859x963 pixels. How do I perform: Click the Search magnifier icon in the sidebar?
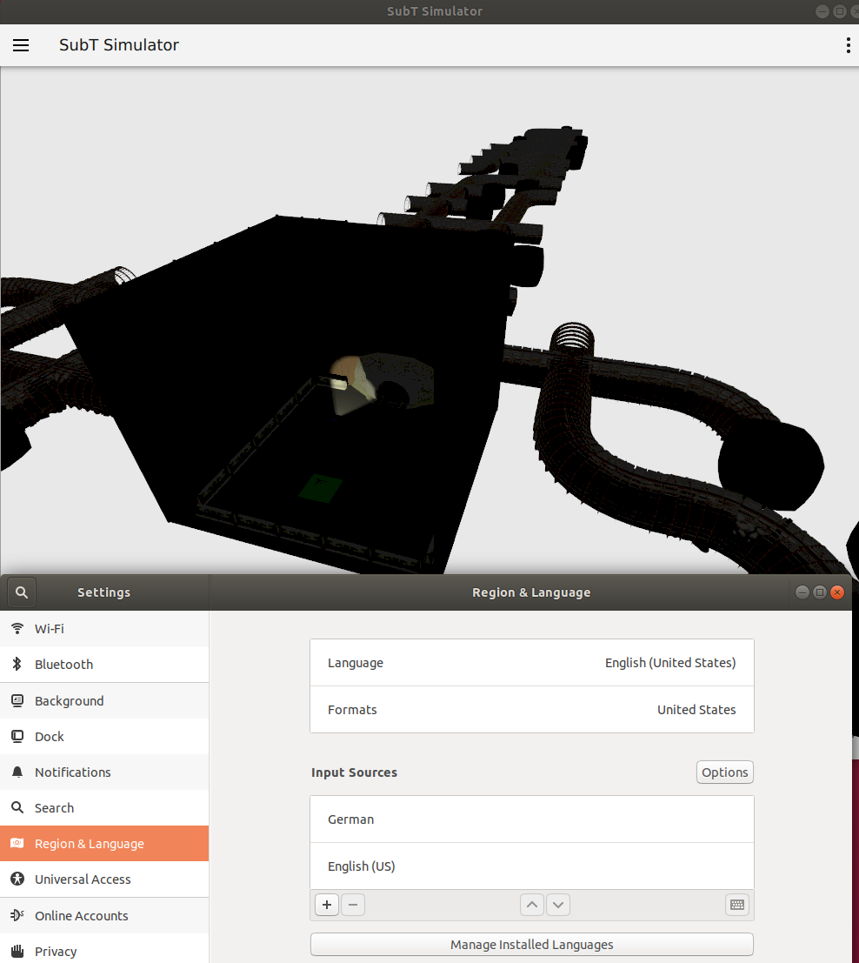click(18, 807)
